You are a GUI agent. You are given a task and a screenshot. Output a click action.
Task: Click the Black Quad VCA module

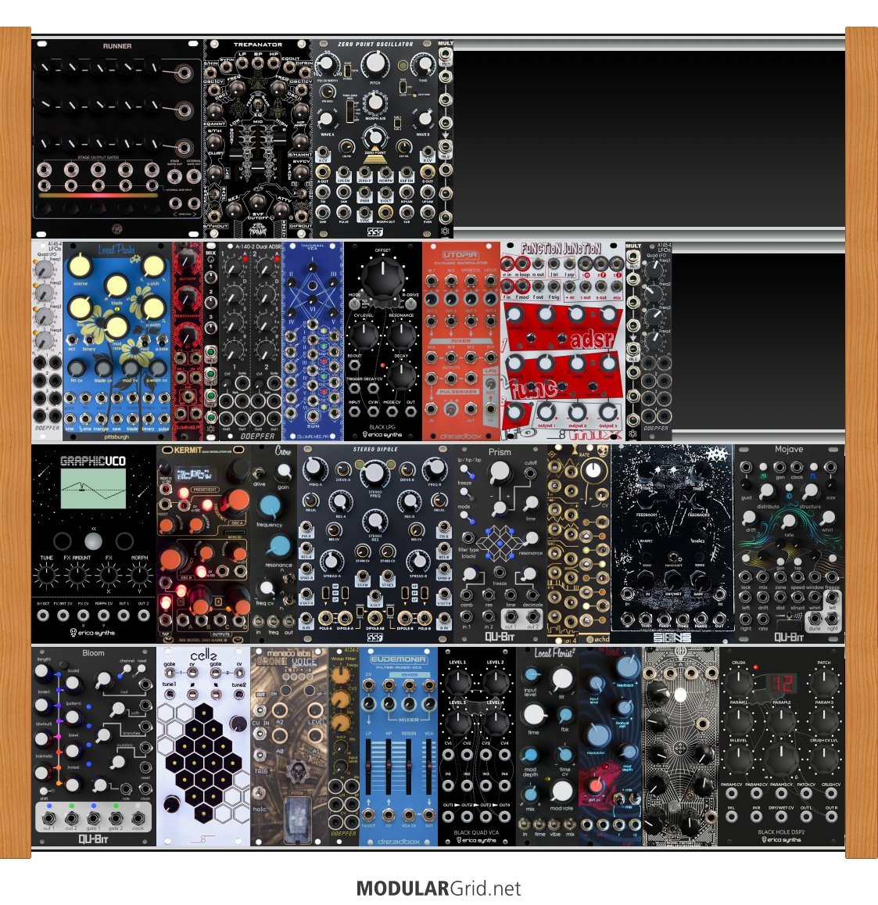(476, 746)
